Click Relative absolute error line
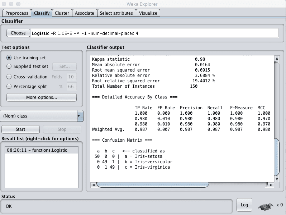 153,76
